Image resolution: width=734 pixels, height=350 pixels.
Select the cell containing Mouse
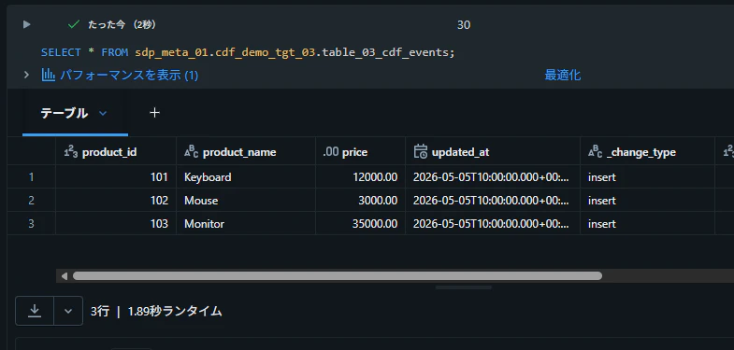coord(246,200)
